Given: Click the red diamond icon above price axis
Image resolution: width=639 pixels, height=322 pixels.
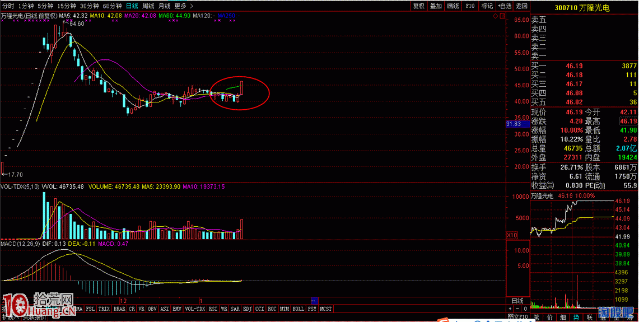Looking at the screenshot, I should [495, 16].
